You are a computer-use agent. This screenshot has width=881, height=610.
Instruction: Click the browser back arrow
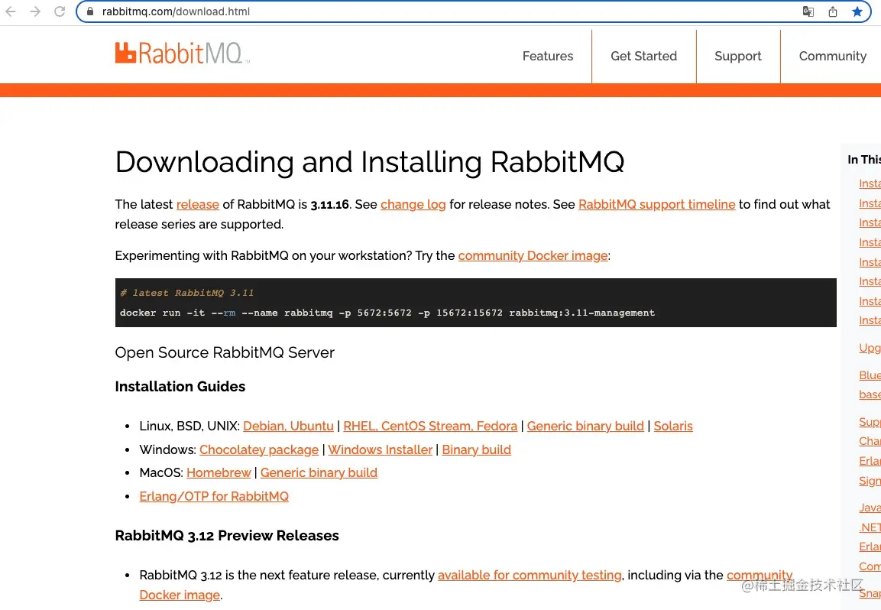point(11,11)
